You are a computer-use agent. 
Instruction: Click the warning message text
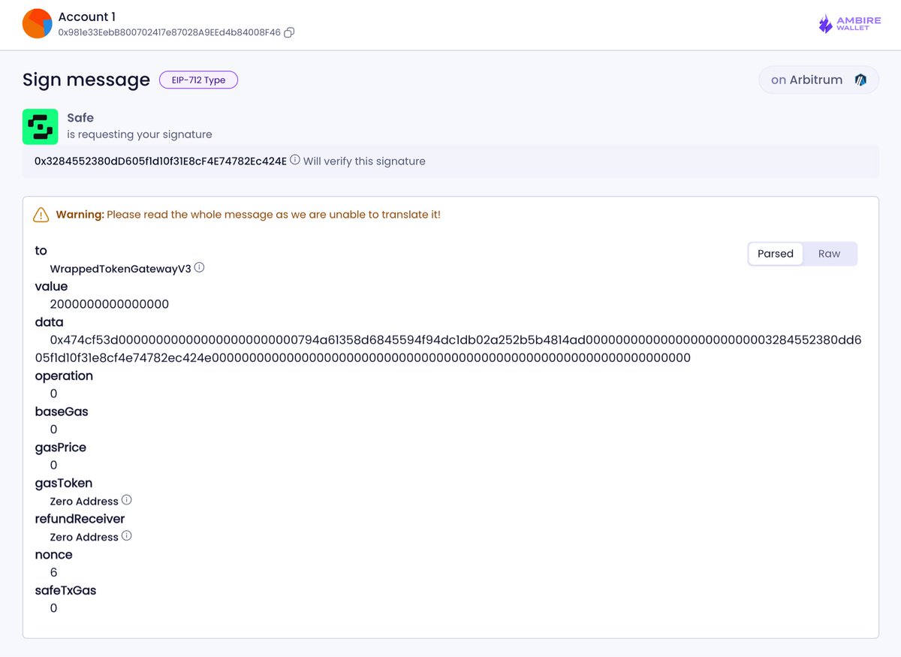pyautogui.click(x=248, y=215)
